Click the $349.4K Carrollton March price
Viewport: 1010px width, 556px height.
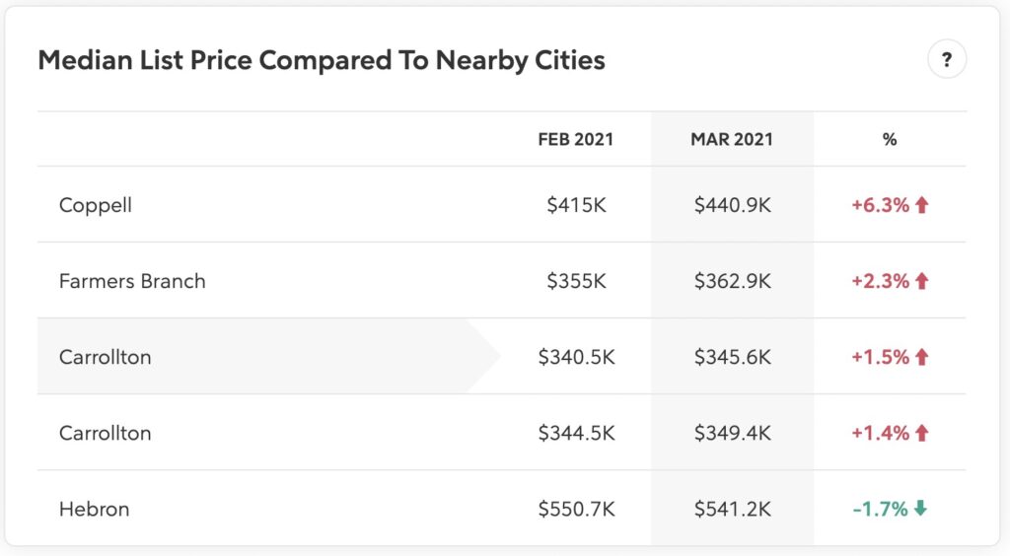pyautogui.click(x=733, y=433)
